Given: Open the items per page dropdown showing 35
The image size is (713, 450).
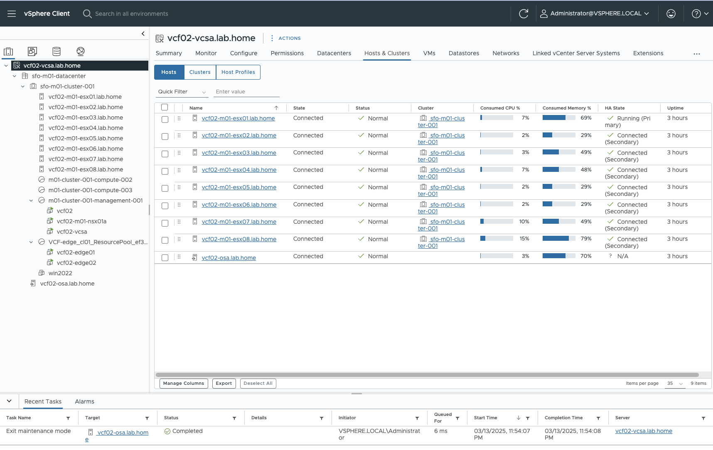Looking at the screenshot, I should [674, 384].
